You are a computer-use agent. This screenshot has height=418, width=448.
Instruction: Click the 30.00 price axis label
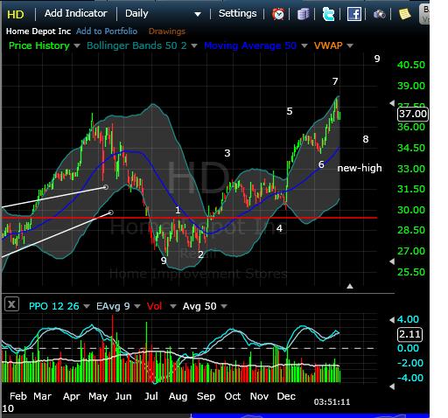[x=411, y=210]
